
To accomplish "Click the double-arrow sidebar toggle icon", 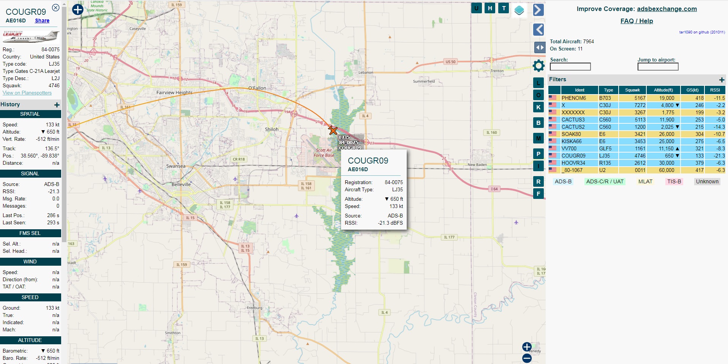I will (x=540, y=47).
